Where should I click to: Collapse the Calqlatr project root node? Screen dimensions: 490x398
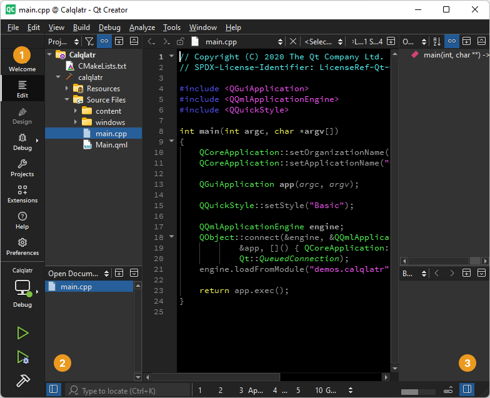point(49,55)
